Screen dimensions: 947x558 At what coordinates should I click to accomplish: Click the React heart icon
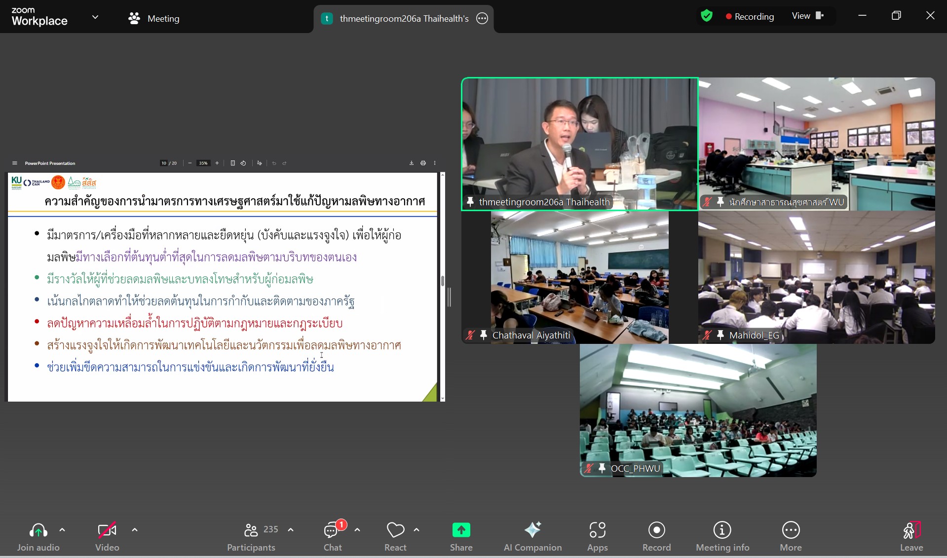click(395, 530)
